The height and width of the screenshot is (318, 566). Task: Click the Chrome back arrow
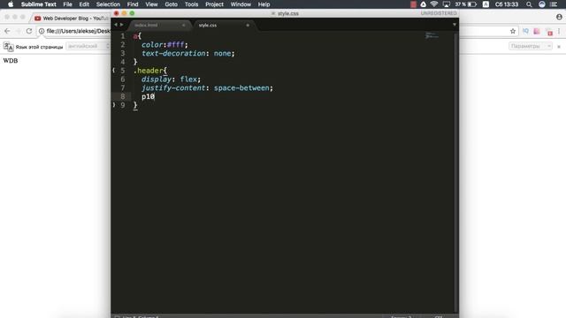tap(7, 31)
